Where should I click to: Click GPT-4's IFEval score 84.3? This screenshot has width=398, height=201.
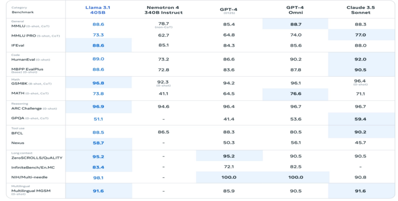click(x=229, y=45)
